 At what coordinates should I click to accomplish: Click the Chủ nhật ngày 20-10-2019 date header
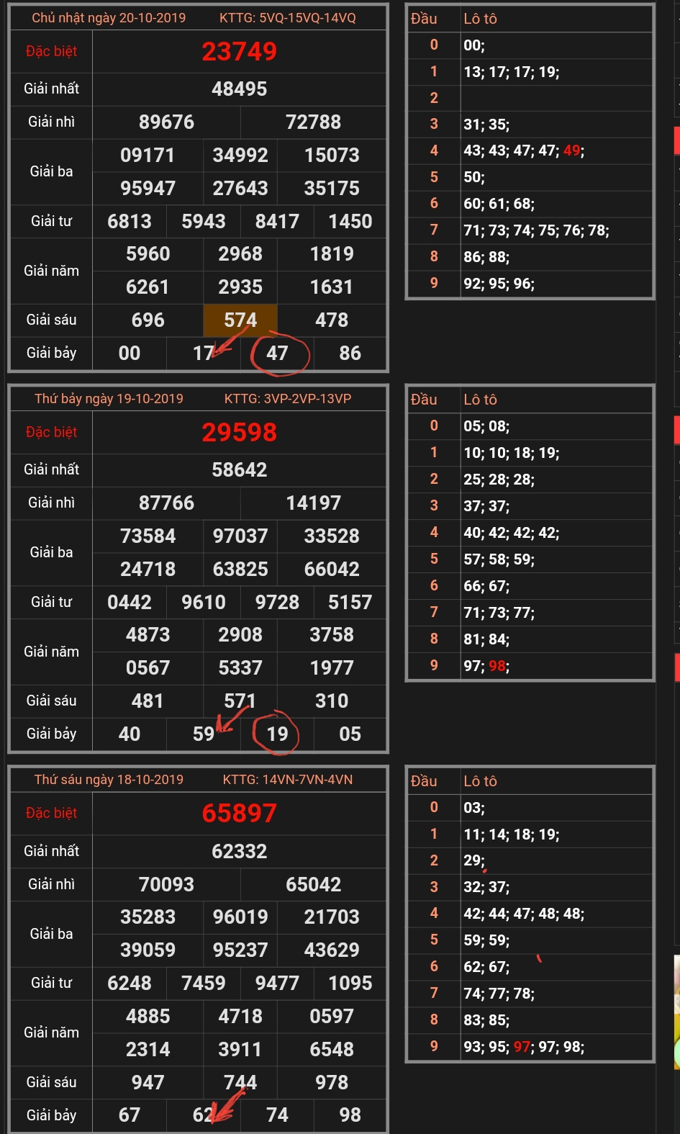(109, 18)
